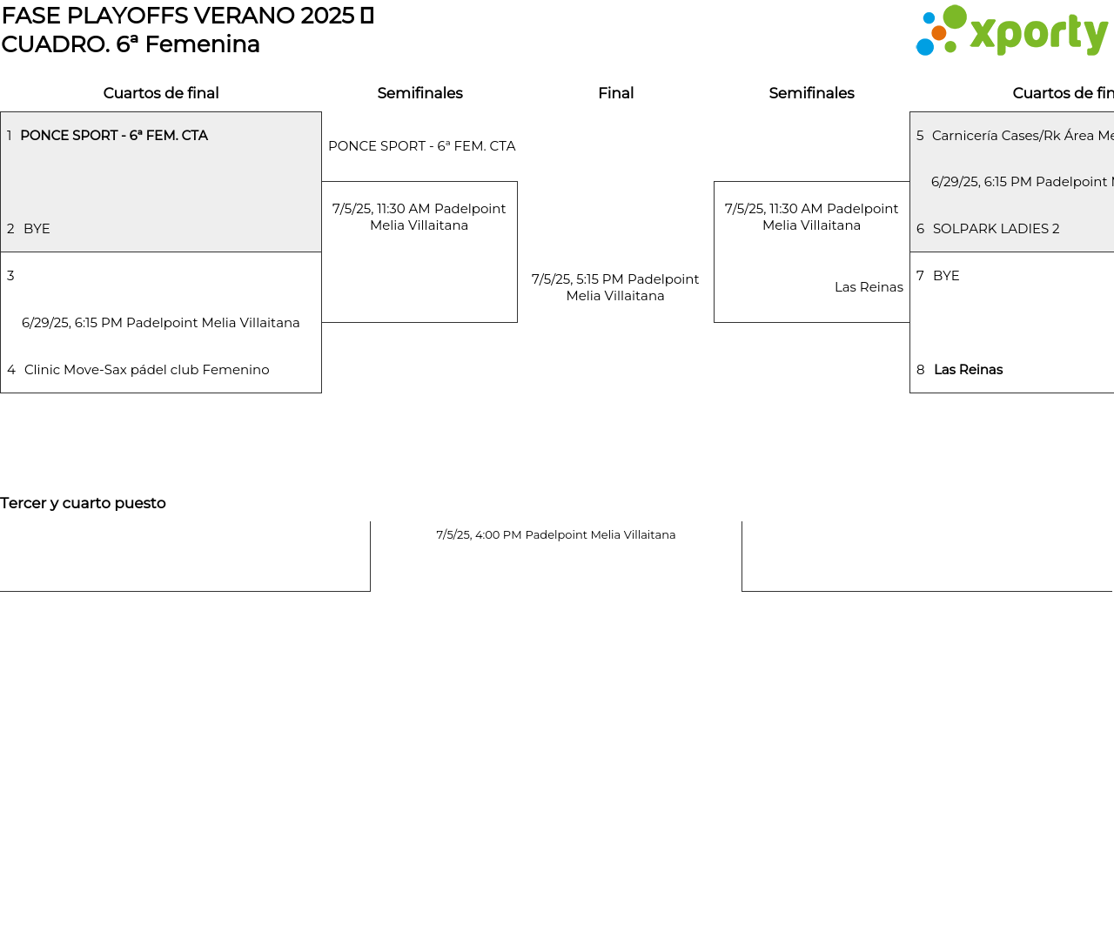Click the BYE entry at seed 2
1114x933 pixels.
tap(37, 229)
